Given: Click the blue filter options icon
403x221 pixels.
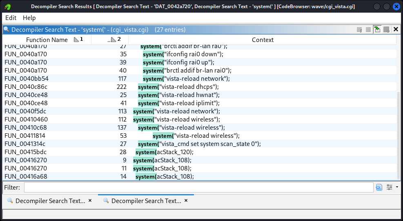Looking at the screenshot, I should (x=379, y=187).
